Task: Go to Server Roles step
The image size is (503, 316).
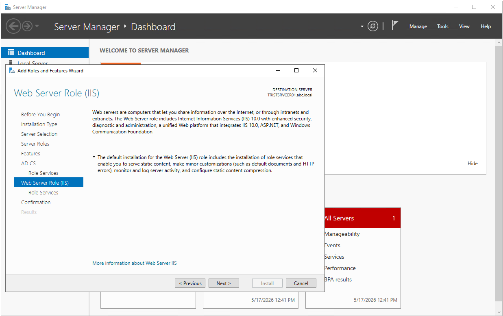Action: coord(35,144)
